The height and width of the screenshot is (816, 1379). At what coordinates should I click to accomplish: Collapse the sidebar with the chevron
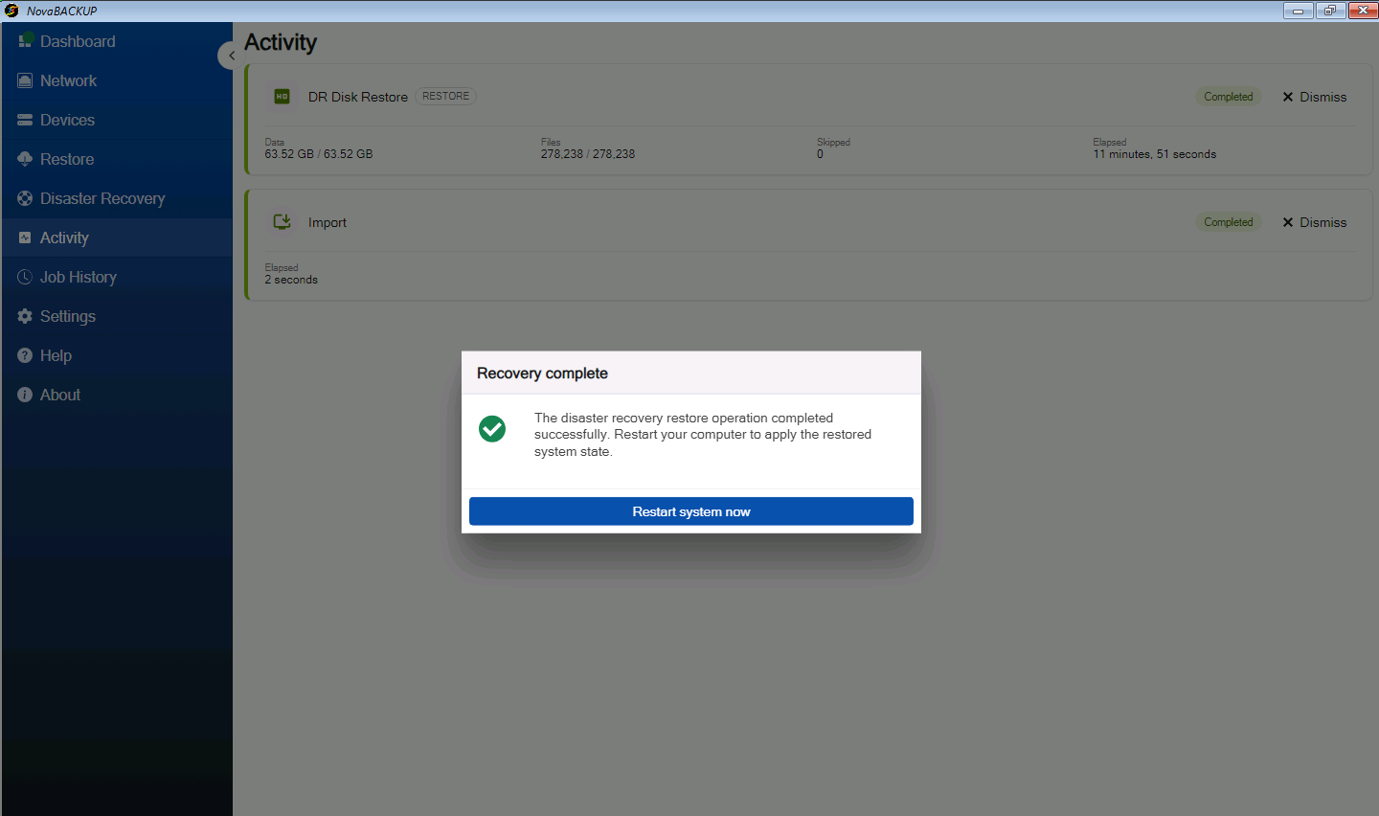tap(231, 56)
